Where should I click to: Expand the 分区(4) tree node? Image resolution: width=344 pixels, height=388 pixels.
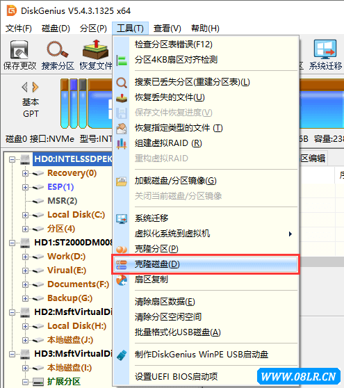25,229
